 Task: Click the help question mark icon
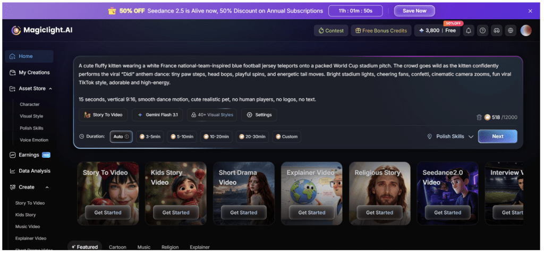(x=482, y=30)
